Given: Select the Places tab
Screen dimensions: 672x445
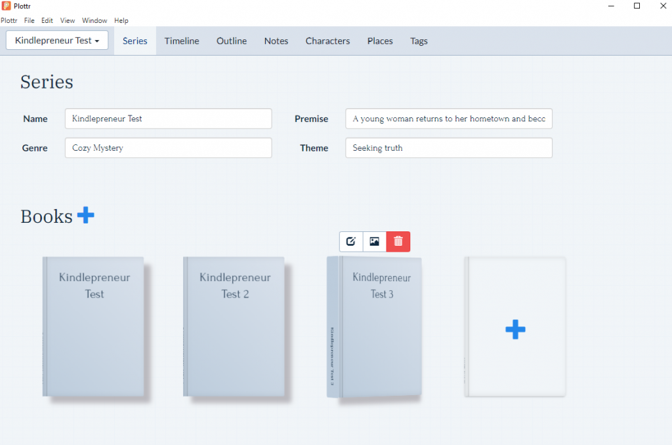Looking at the screenshot, I should point(380,41).
